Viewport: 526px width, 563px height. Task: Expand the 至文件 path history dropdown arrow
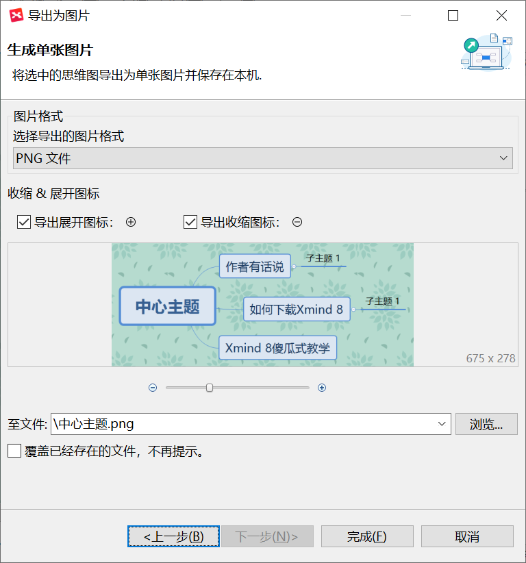(442, 424)
